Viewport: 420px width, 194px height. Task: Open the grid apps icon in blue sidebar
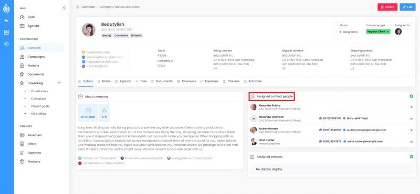6,32
